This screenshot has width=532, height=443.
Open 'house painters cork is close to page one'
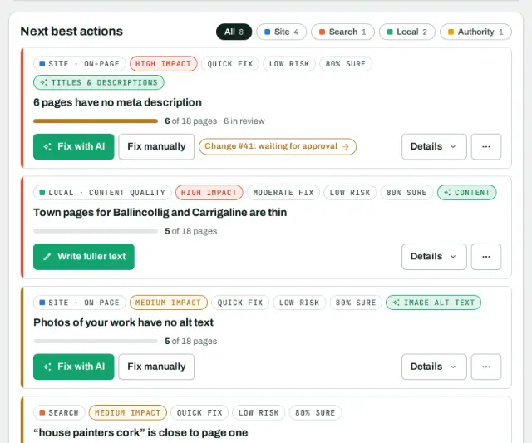pos(140,433)
